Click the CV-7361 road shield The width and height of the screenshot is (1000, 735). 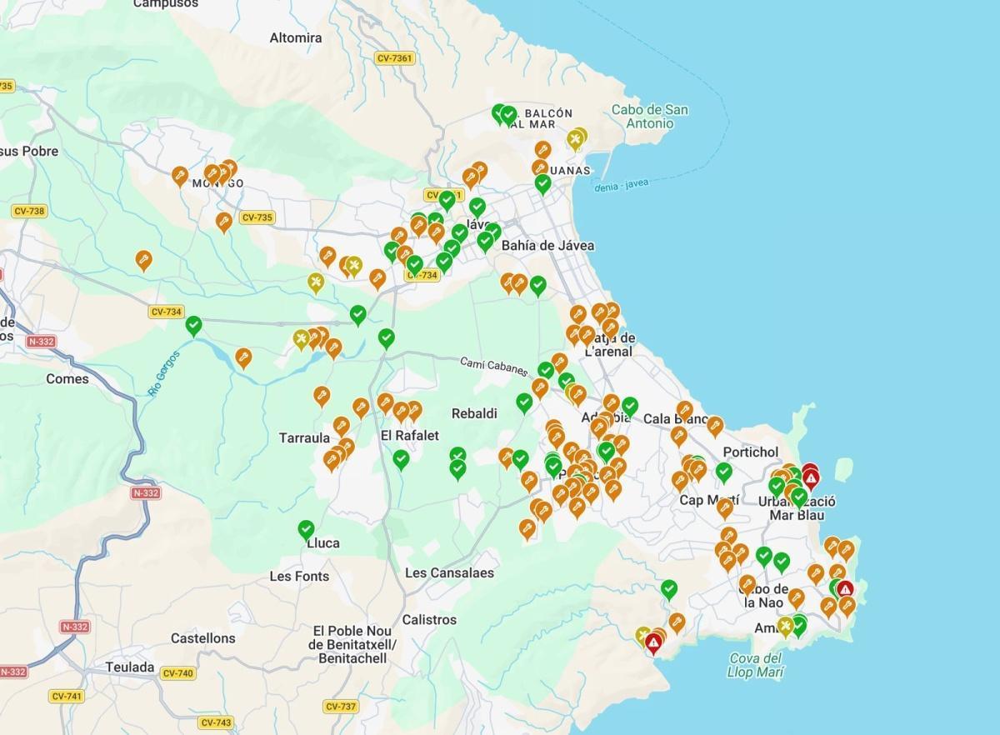coord(395,58)
